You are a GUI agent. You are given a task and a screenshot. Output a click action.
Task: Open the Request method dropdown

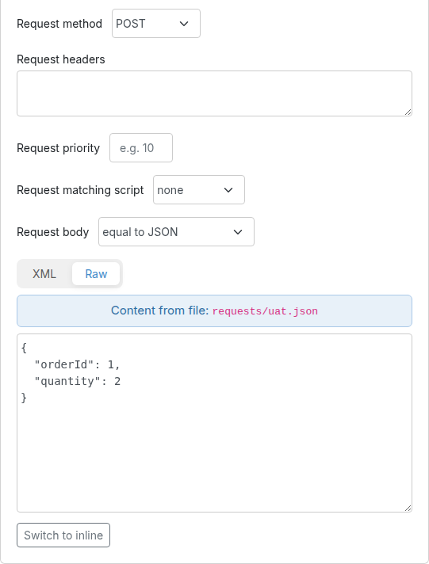pyautogui.click(x=156, y=24)
